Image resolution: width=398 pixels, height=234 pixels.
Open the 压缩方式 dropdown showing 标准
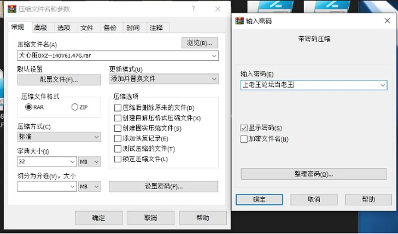(x=59, y=137)
